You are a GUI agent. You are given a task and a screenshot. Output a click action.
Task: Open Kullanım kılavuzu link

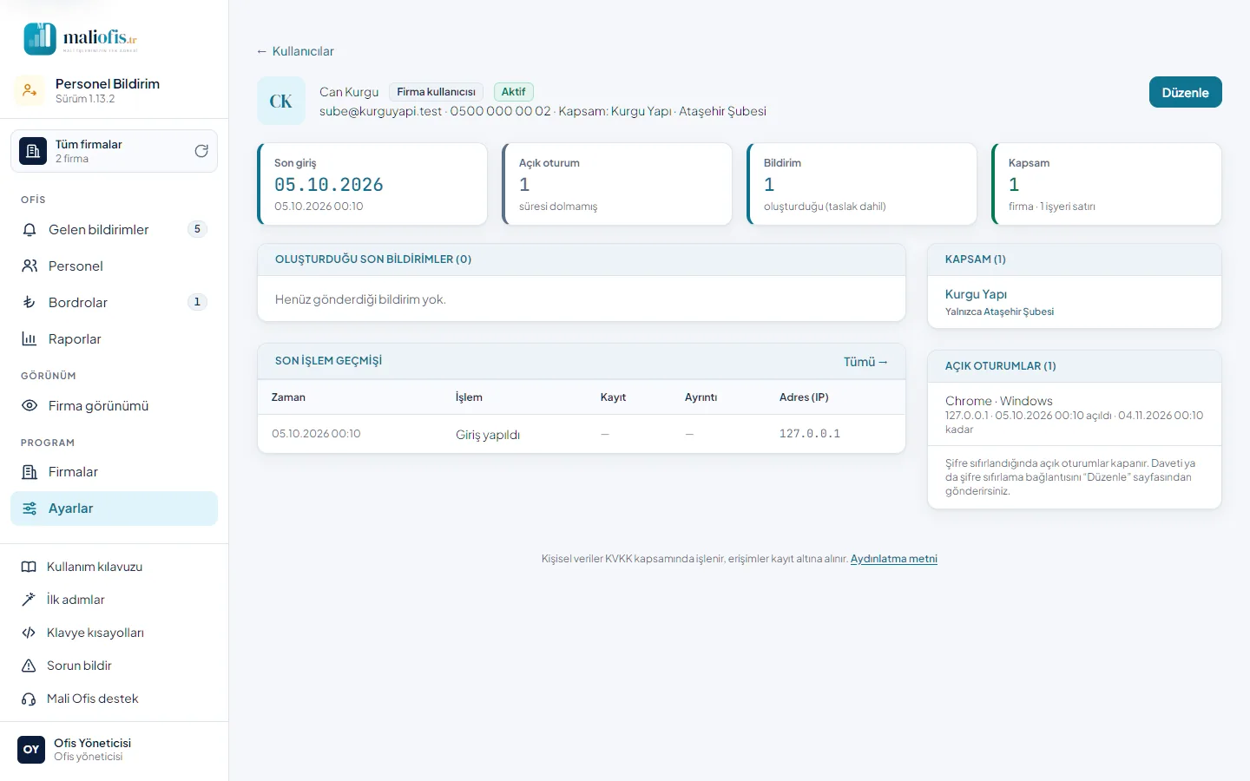(x=114, y=567)
